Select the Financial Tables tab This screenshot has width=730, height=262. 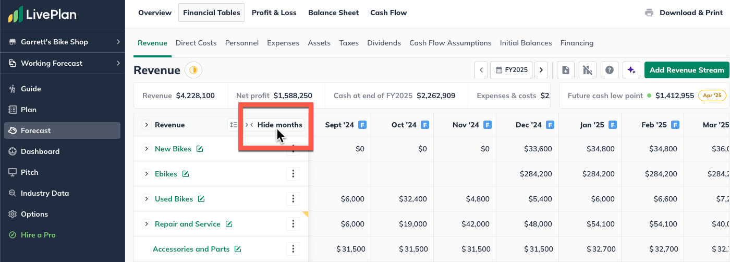pos(212,13)
